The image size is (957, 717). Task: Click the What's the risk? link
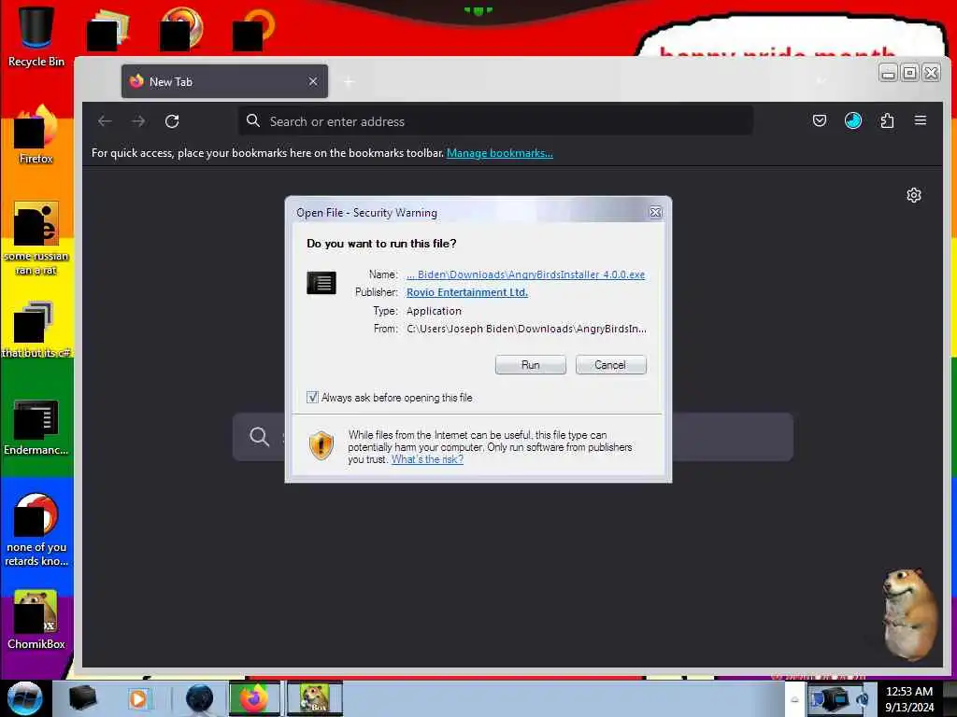pyautogui.click(x=427, y=459)
